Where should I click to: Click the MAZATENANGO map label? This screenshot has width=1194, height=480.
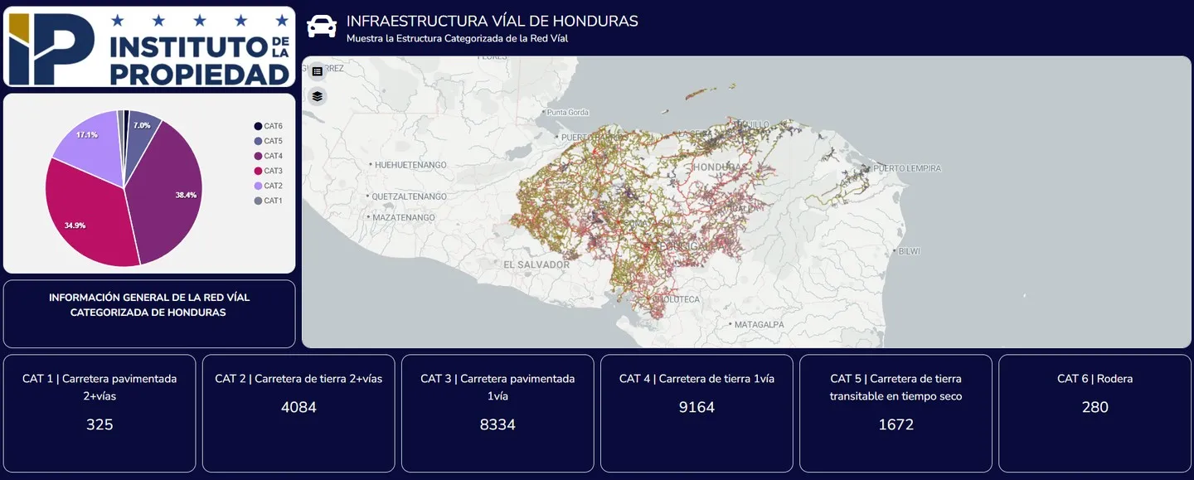click(404, 217)
